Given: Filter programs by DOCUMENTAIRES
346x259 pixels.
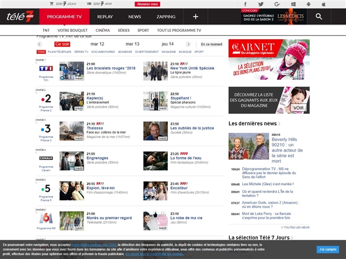Looking at the screenshot, I should (103, 52).
